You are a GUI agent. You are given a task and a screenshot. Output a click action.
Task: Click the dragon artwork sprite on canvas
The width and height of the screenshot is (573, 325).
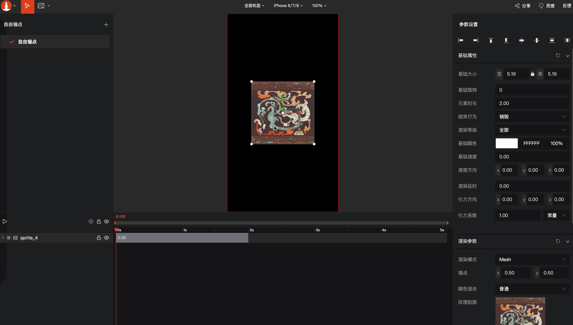(x=283, y=113)
